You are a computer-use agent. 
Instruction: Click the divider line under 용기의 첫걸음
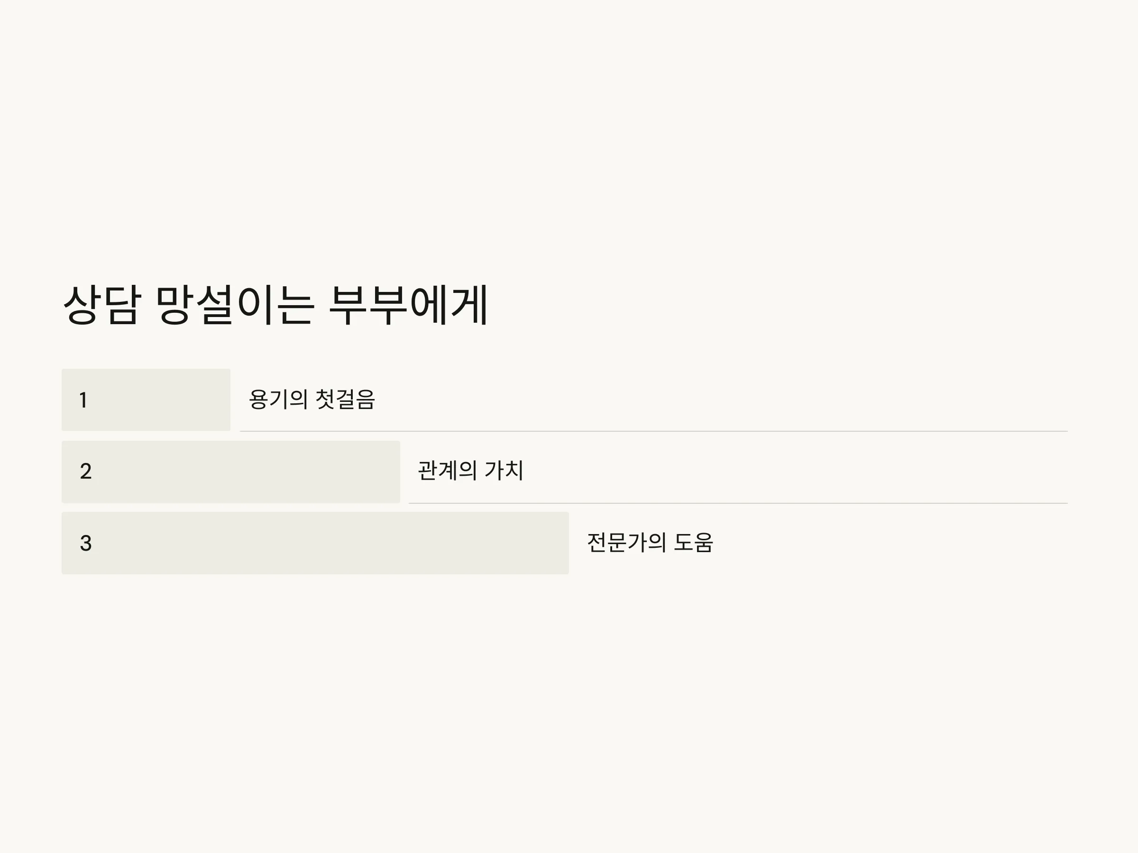click(653, 431)
